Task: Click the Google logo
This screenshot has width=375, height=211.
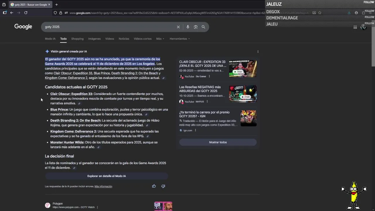Action: click(x=23, y=27)
